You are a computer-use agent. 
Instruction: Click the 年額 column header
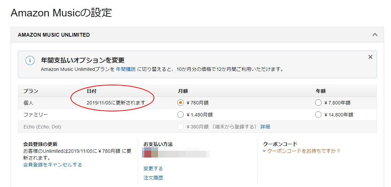[x=321, y=91]
